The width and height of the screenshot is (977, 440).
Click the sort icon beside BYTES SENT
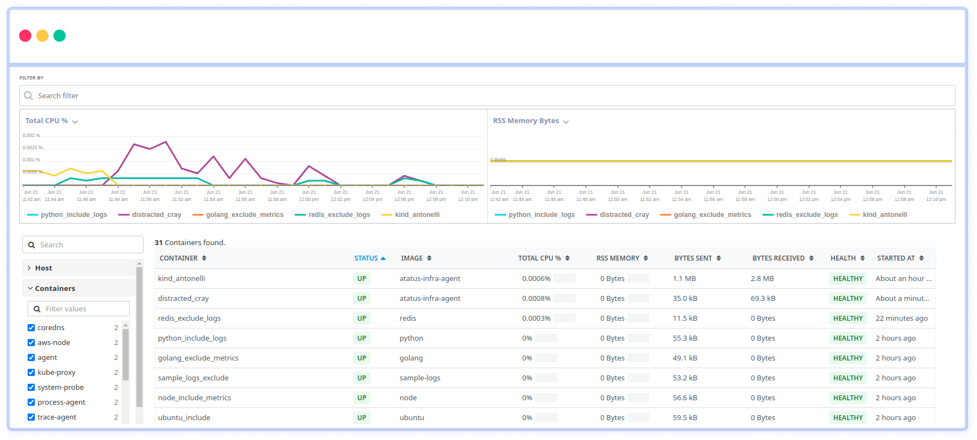coord(719,258)
